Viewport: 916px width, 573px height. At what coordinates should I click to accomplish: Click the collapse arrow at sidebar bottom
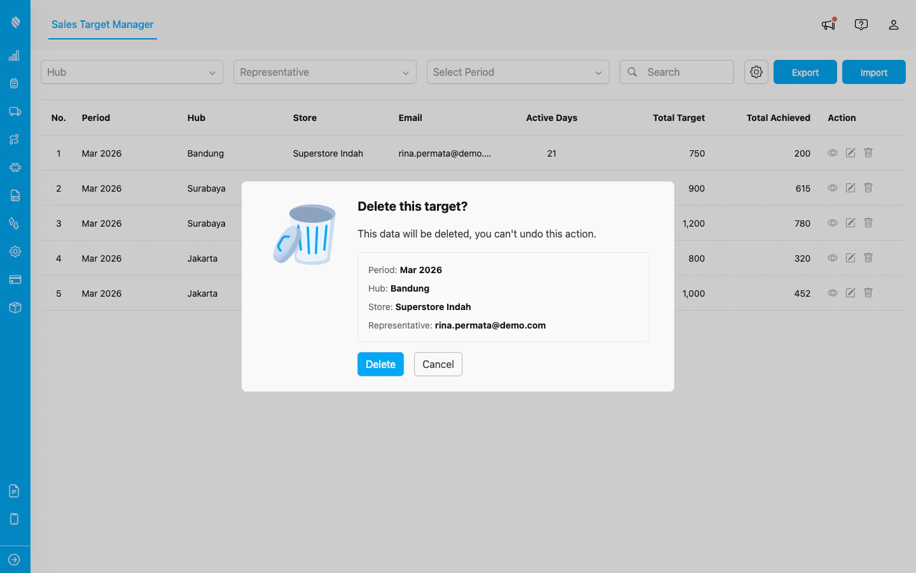click(x=15, y=559)
